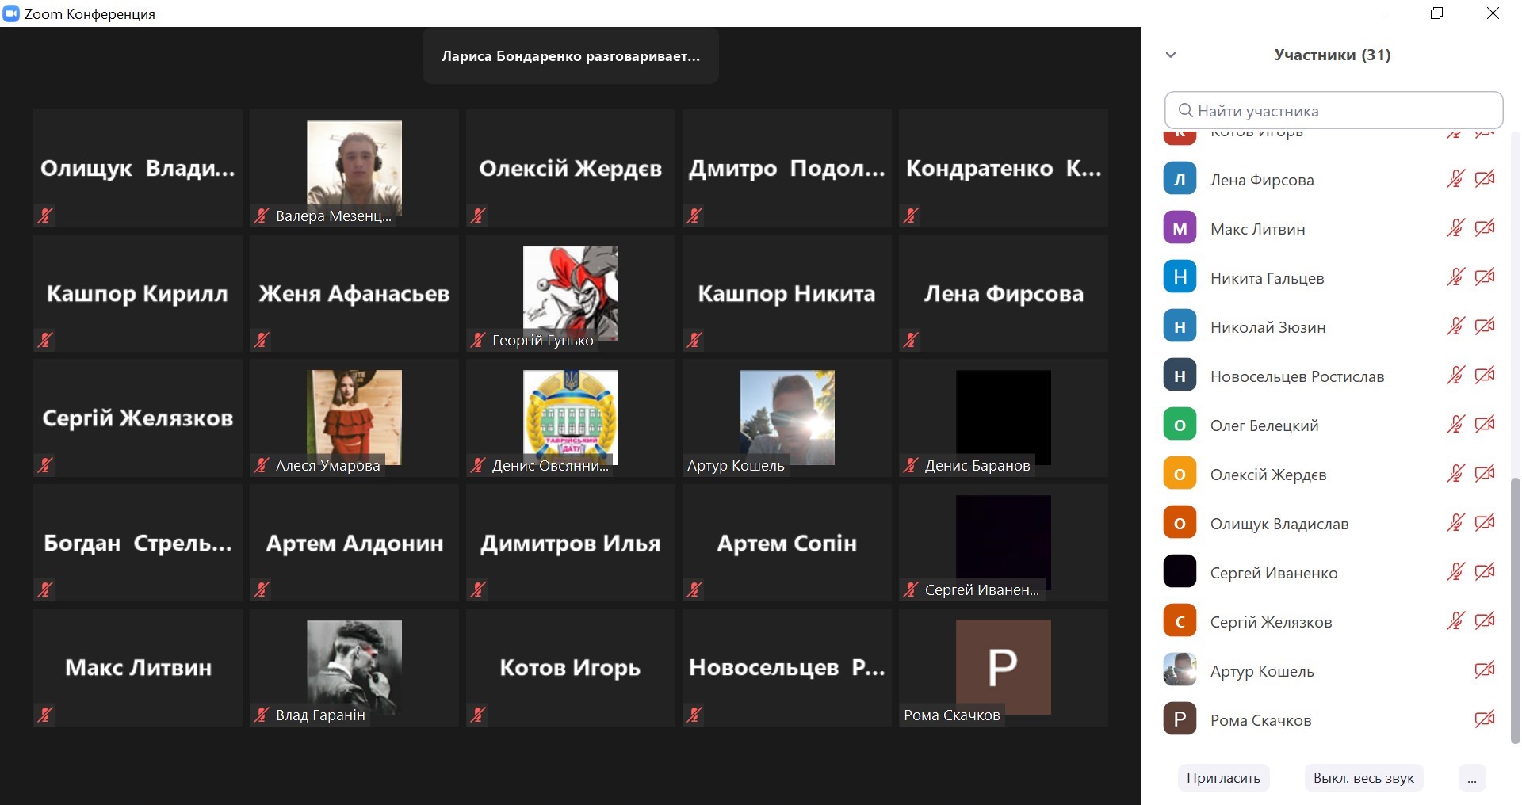Click muted mic icon on Котов Игорь tile
This screenshot has width=1522, height=805.
point(478,715)
